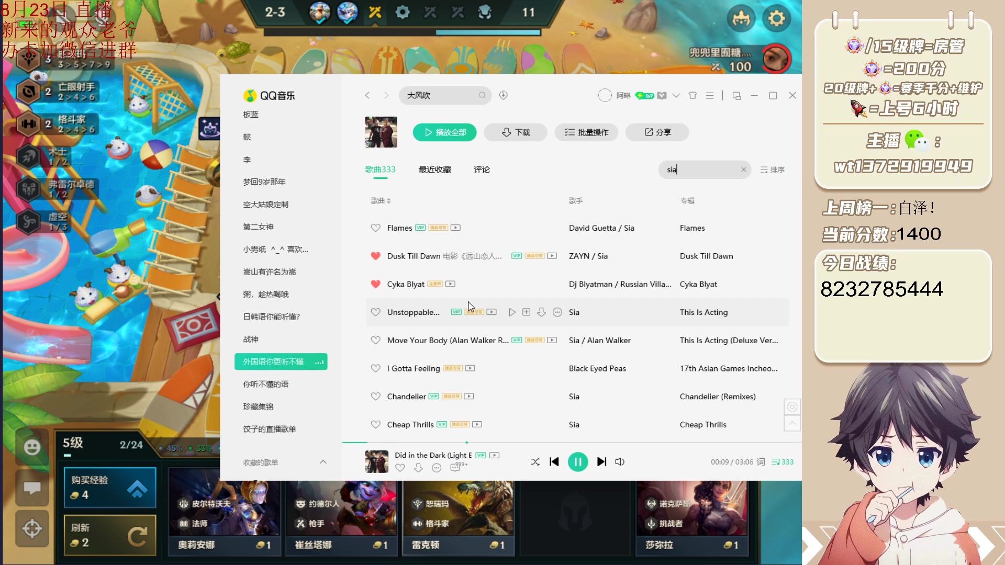Go back in QQ Music navigation

pyautogui.click(x=367, y=95)
